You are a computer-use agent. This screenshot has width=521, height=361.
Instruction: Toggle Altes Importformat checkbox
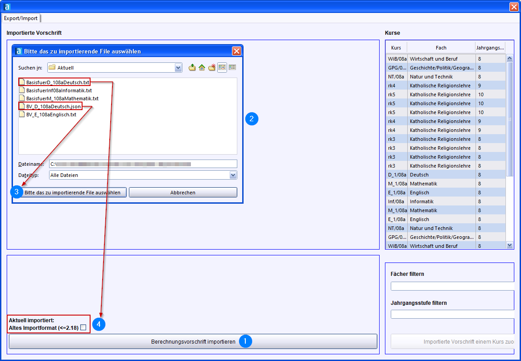pyautogui.click(x=83, y=328)
